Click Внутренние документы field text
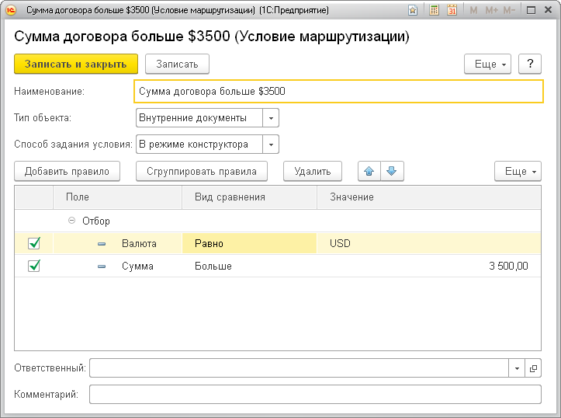Screen dimensions: 561x418 click(193, 118)
